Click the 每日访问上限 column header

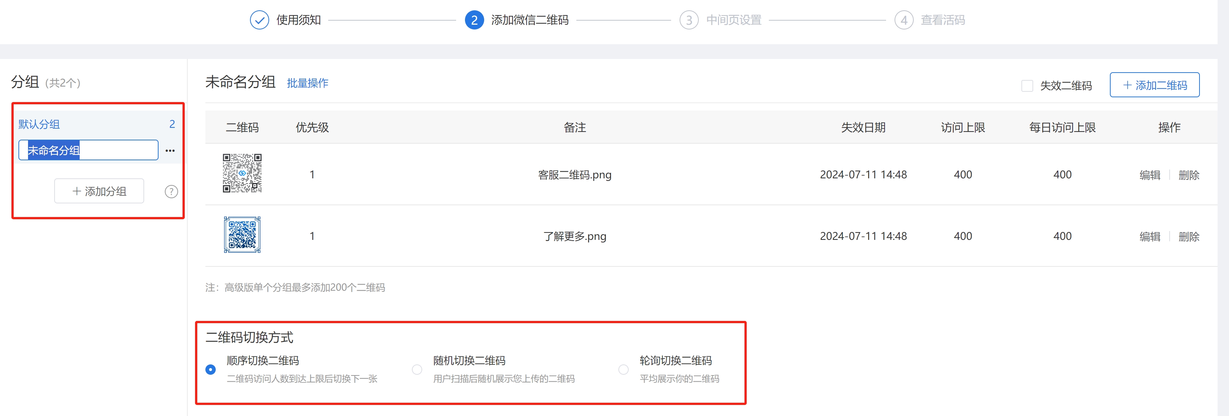[x=1062, y=127]
